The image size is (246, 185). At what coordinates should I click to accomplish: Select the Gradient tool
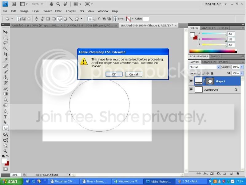(x=6, y=94)
